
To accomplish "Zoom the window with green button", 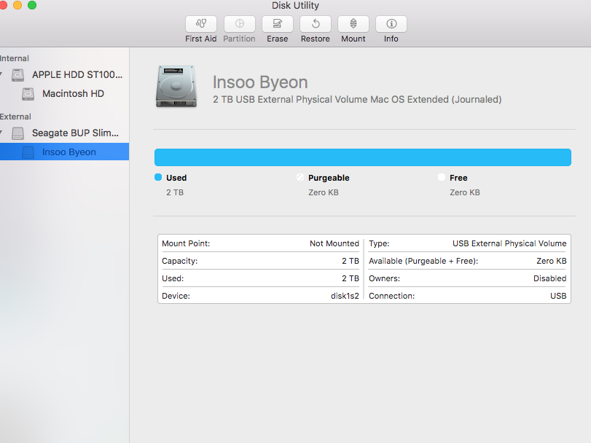I will point(32,5).
